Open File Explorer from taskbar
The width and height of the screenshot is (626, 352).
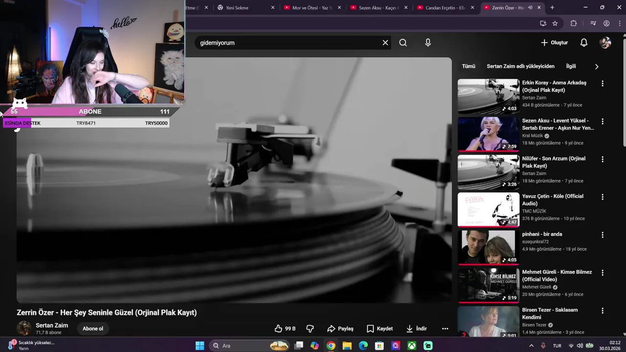[x=347, y=346]
